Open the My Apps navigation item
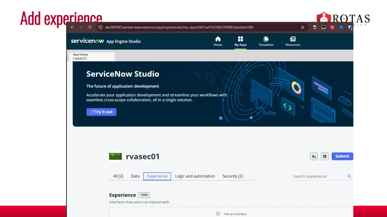This screenshot has height=217, width=387. pos(240,41)
